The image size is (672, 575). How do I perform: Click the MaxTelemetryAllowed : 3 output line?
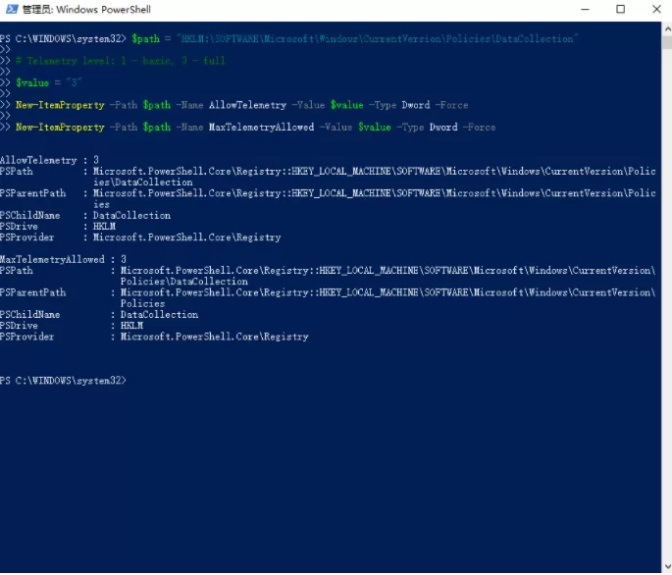pyautogui.click(x=63, y=259)
